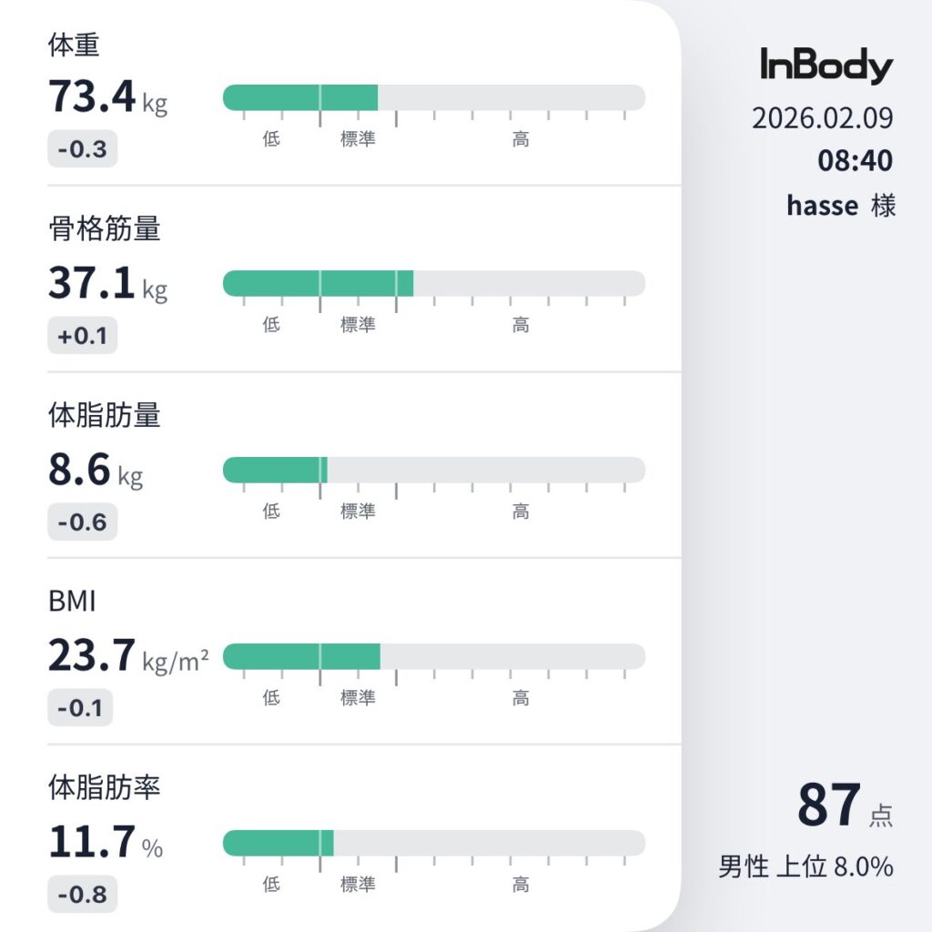This screenshot has height=932, width=932.
Task: Open the 87 点 score
Action: coord(844,806)
